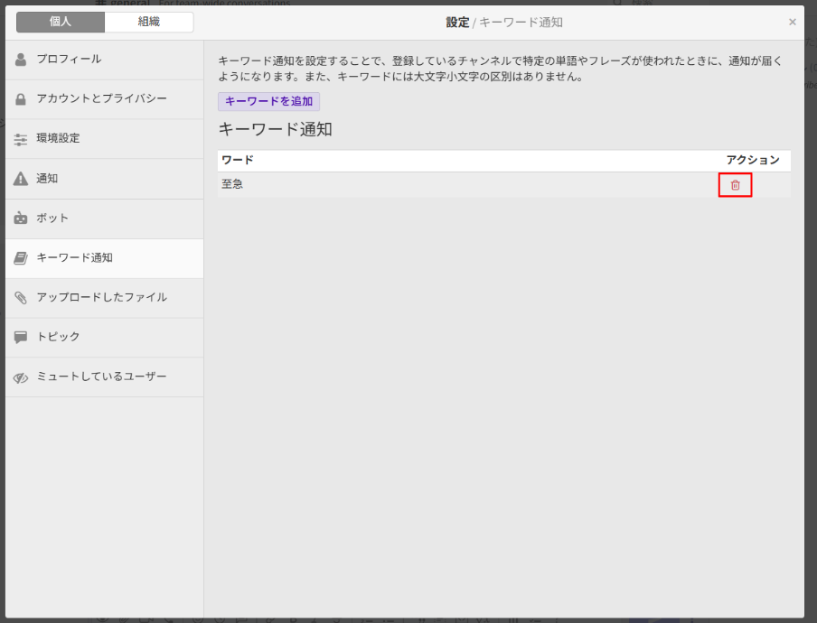Click the lock icon beside アカウントとプライバシー
The height and width of the screenshot is (623, 817).
20,99
